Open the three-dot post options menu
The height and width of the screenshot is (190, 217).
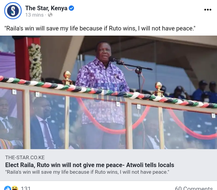point(208,10)
